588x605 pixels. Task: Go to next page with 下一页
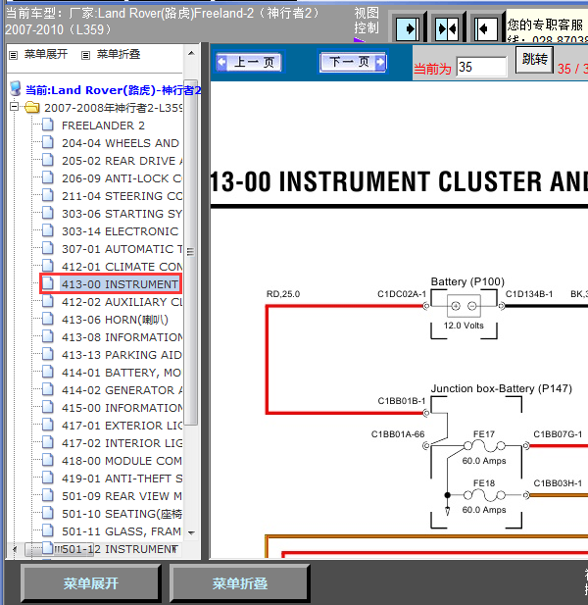coord(353,62)
